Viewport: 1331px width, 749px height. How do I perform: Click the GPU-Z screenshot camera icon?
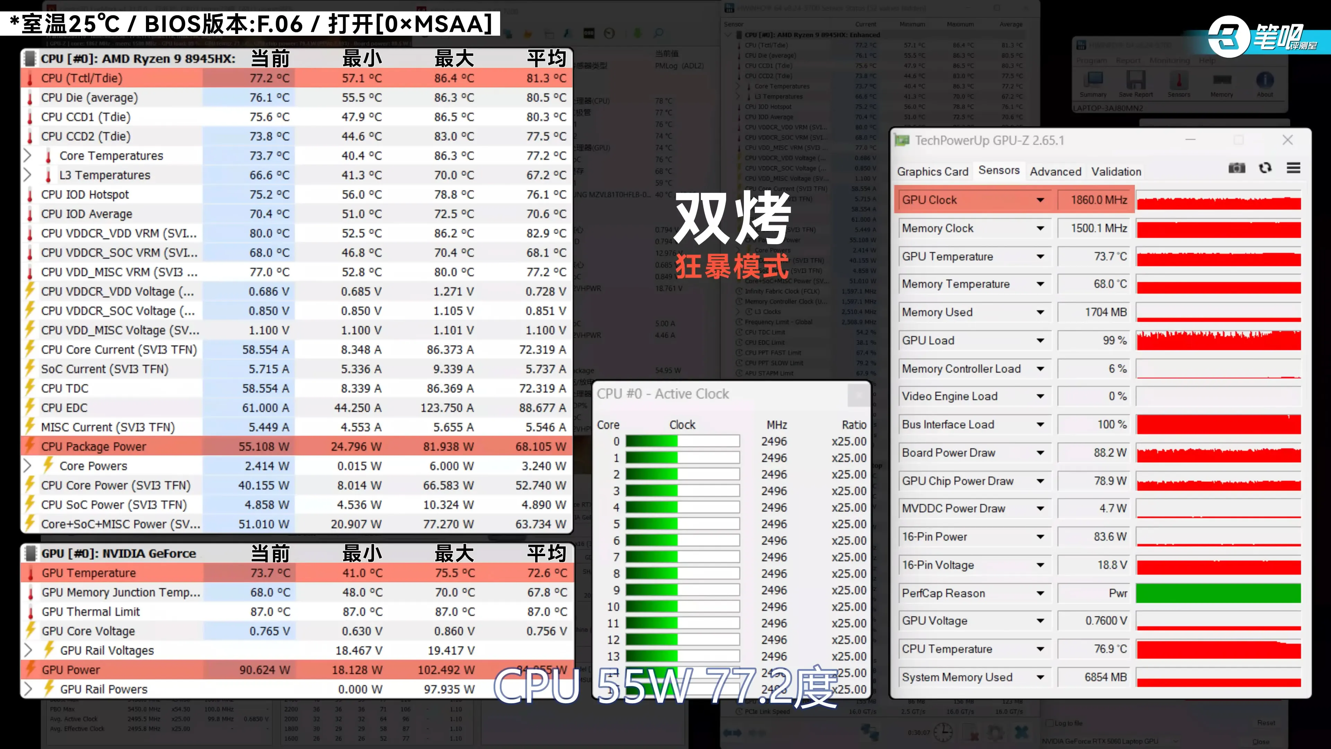(1236, 168)
